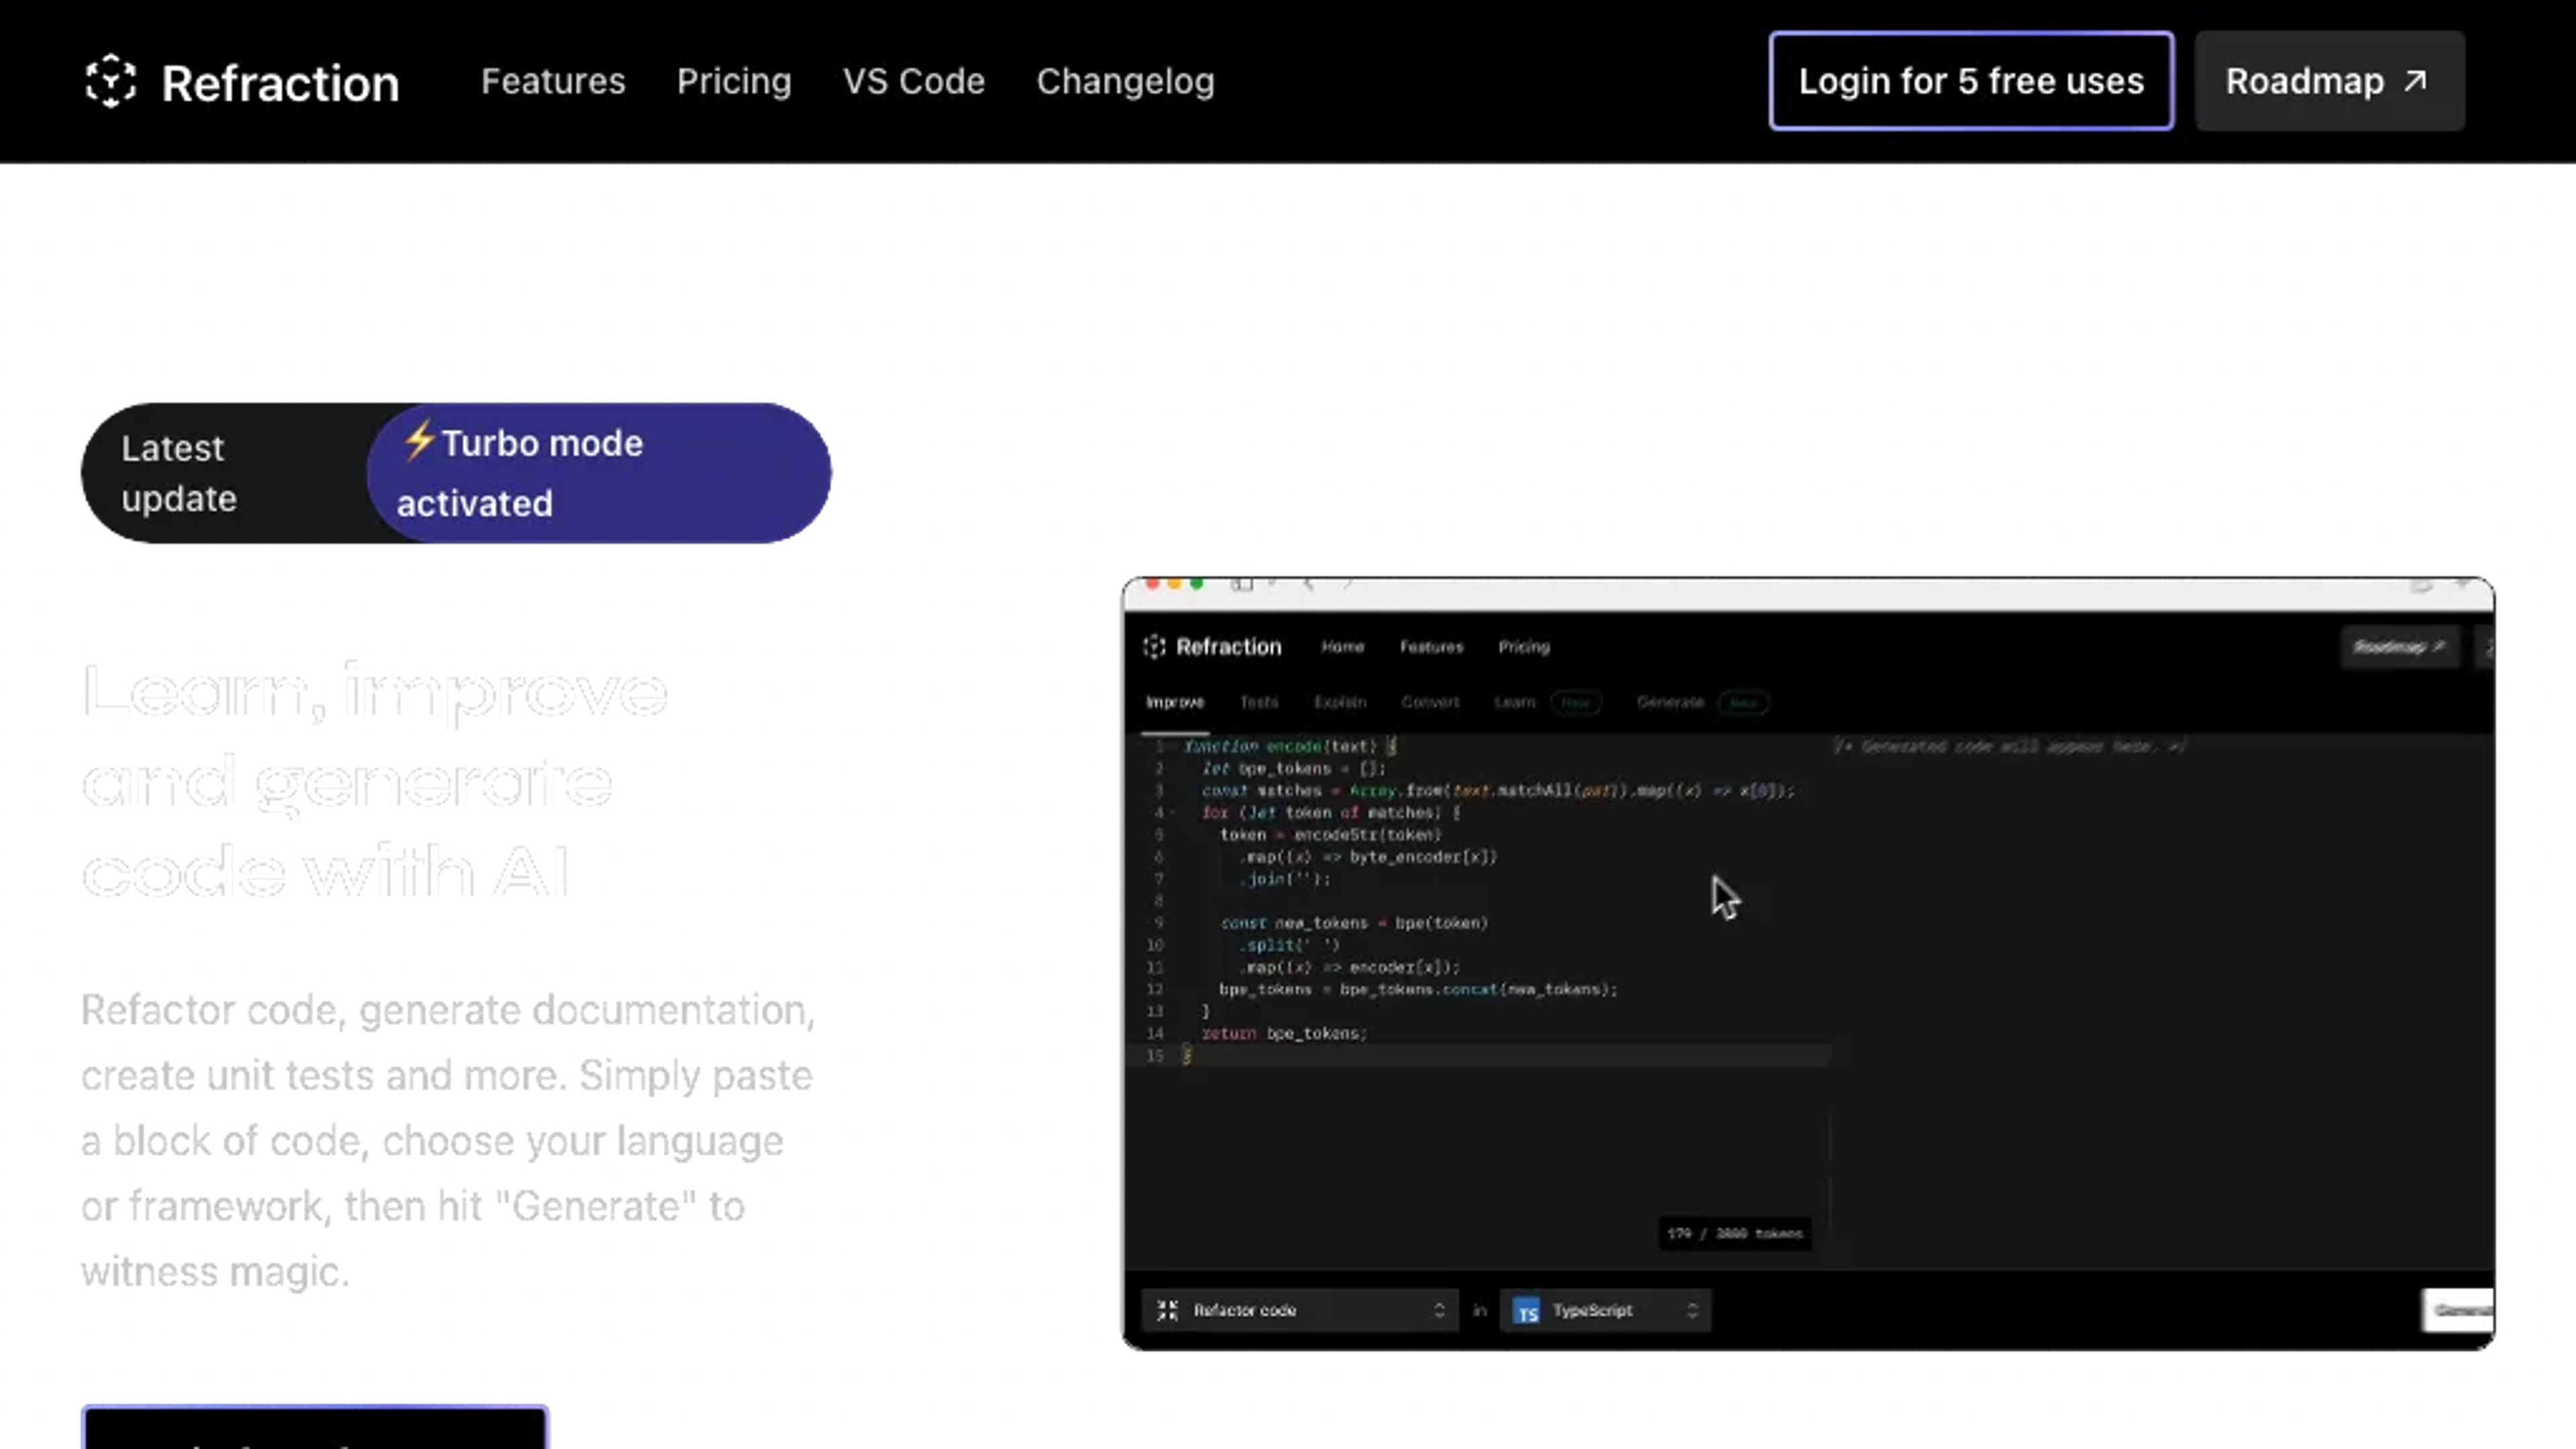Click the generated code placeholder comment
2576x1449 pixels.
(2010, 746)
